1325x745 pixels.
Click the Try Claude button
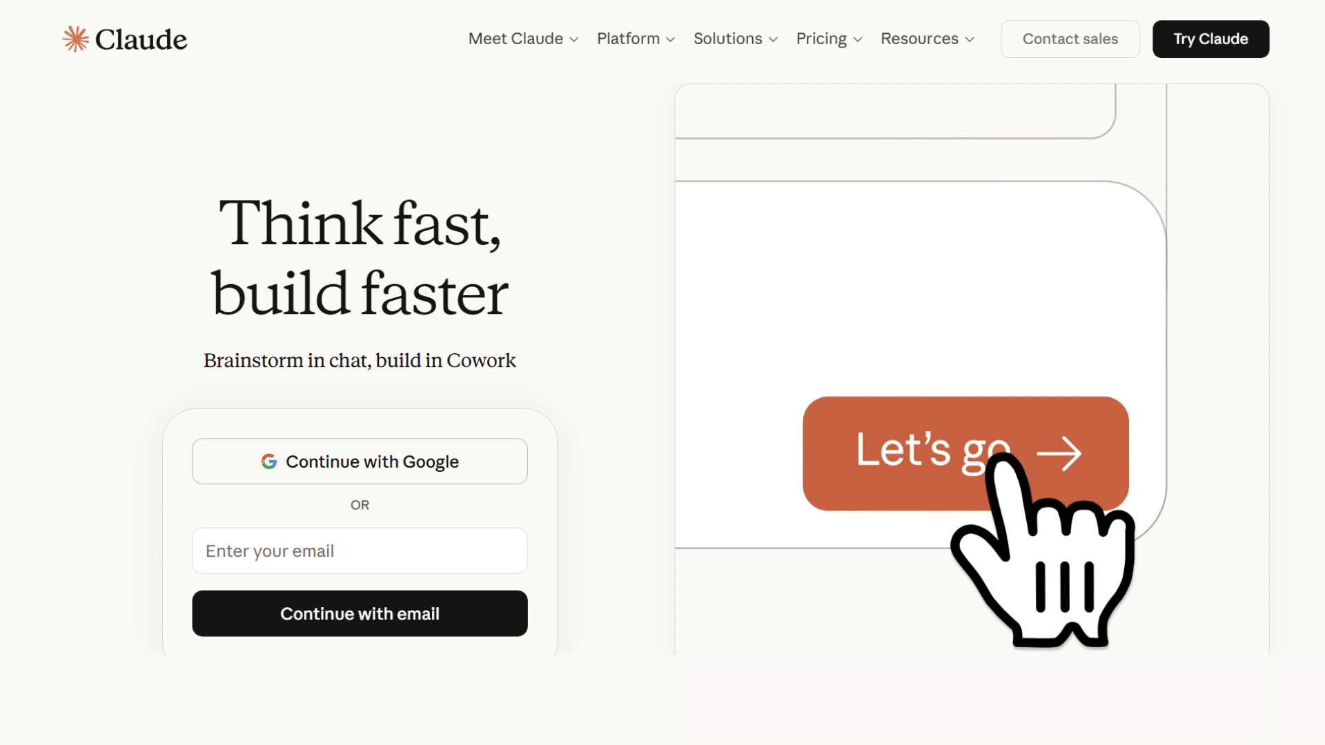click(x=1210, y=39)
